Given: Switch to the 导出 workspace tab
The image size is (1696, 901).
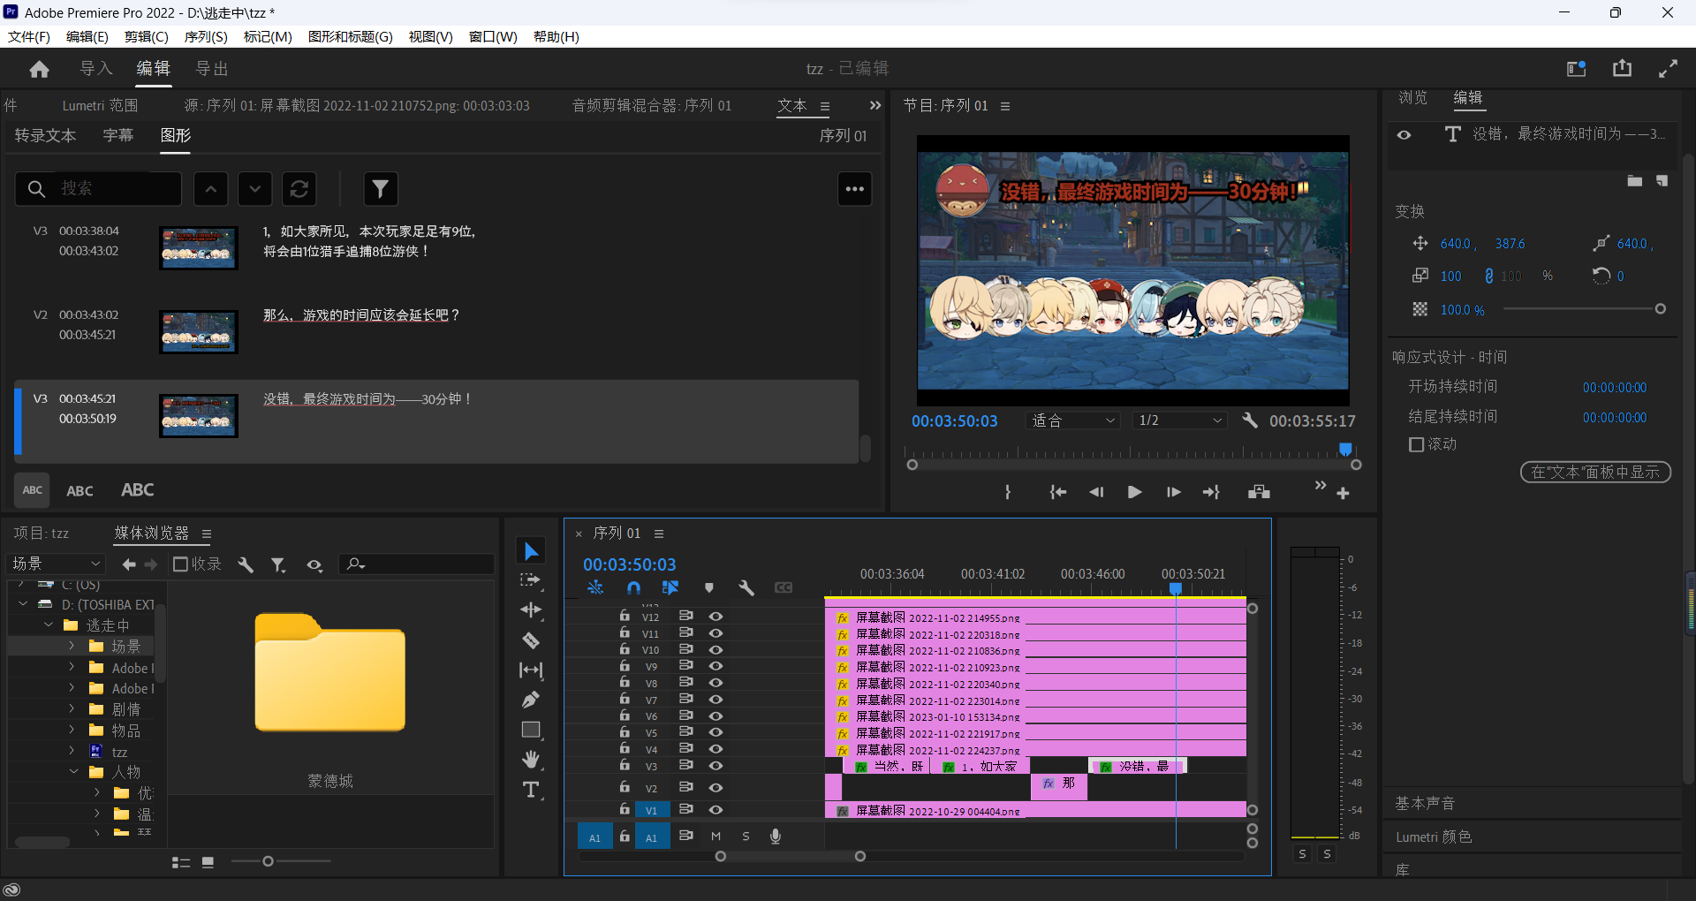Looking at the screenshot, I should click(x=212, y=69).
